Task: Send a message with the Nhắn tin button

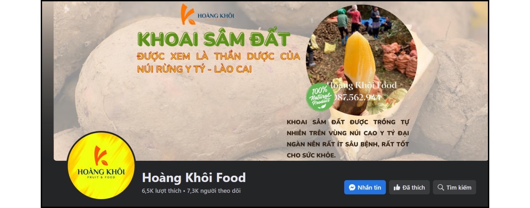Action: tap(365, 187)
